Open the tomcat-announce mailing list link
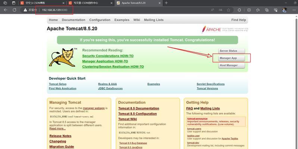This screenshot has height=149, width=298. (x=197, y=119)
